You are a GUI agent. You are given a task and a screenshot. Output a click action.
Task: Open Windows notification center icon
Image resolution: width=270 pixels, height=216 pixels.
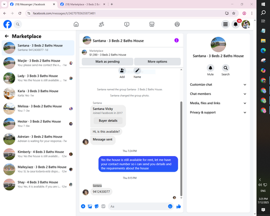[263, 210]
